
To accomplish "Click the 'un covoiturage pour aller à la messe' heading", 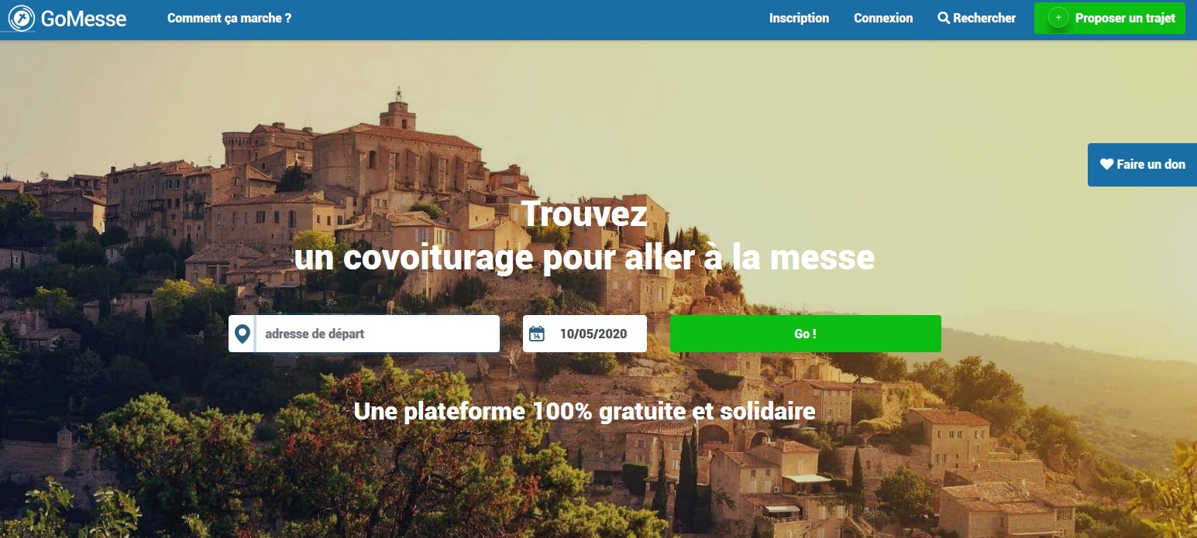I will click(585, 258).
